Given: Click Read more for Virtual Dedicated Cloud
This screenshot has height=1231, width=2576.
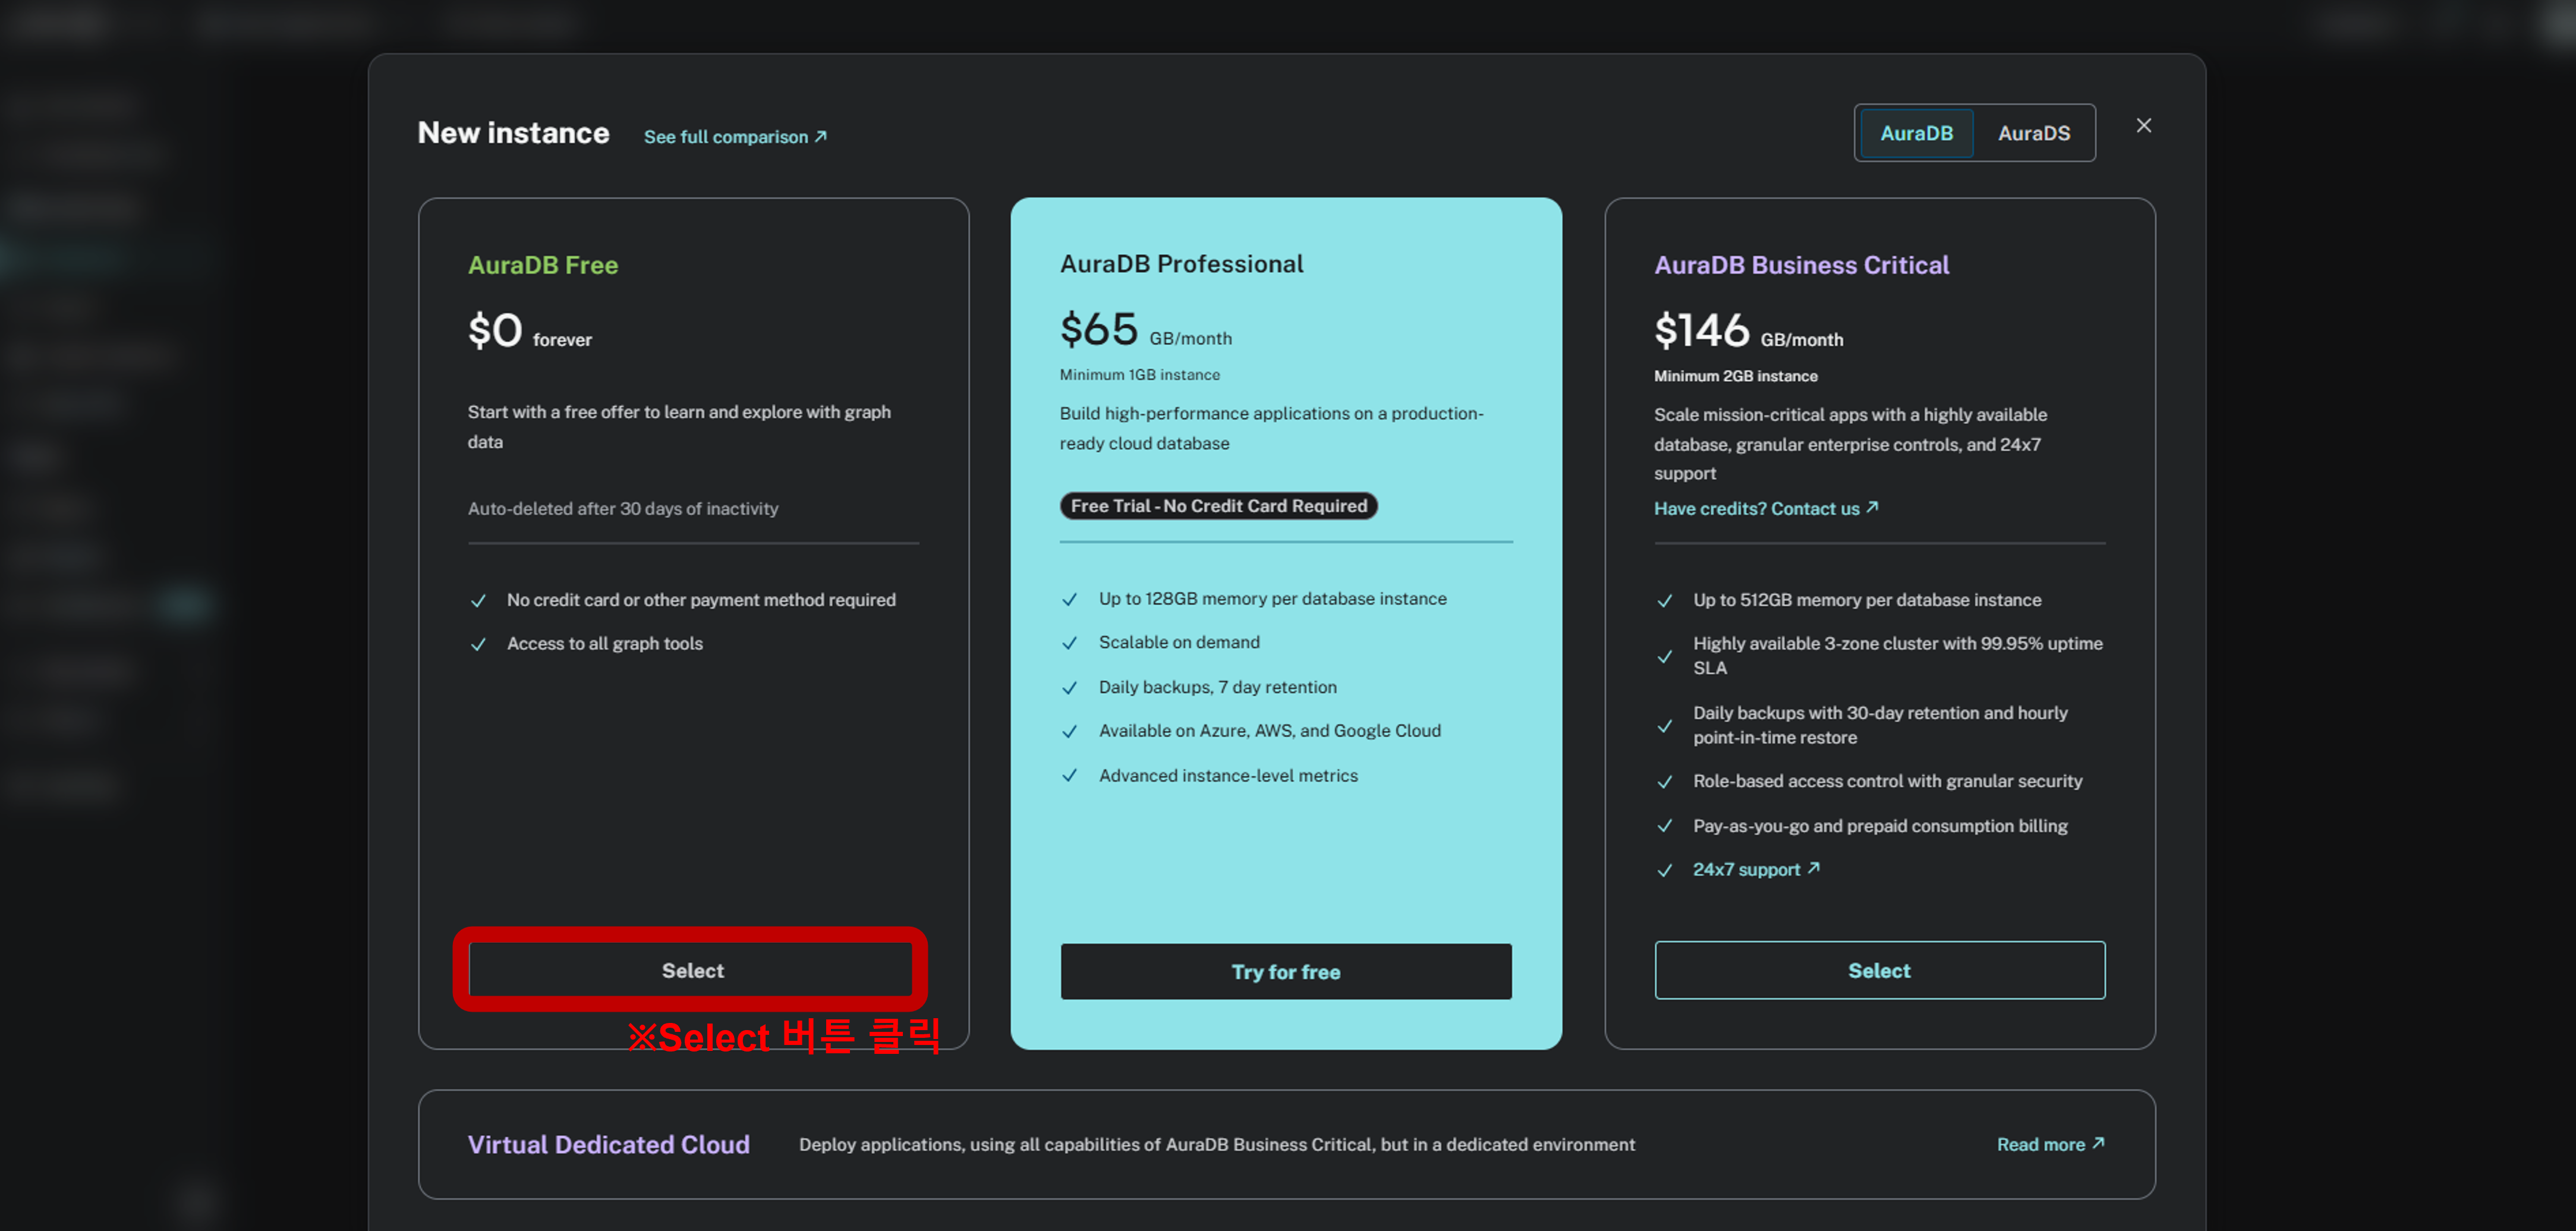Looking at the screenshot, I should tap(2049, 1144).
